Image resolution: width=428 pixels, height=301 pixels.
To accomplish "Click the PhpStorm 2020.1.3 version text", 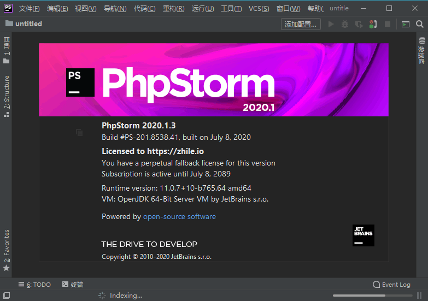I will (x=139, y=126).
